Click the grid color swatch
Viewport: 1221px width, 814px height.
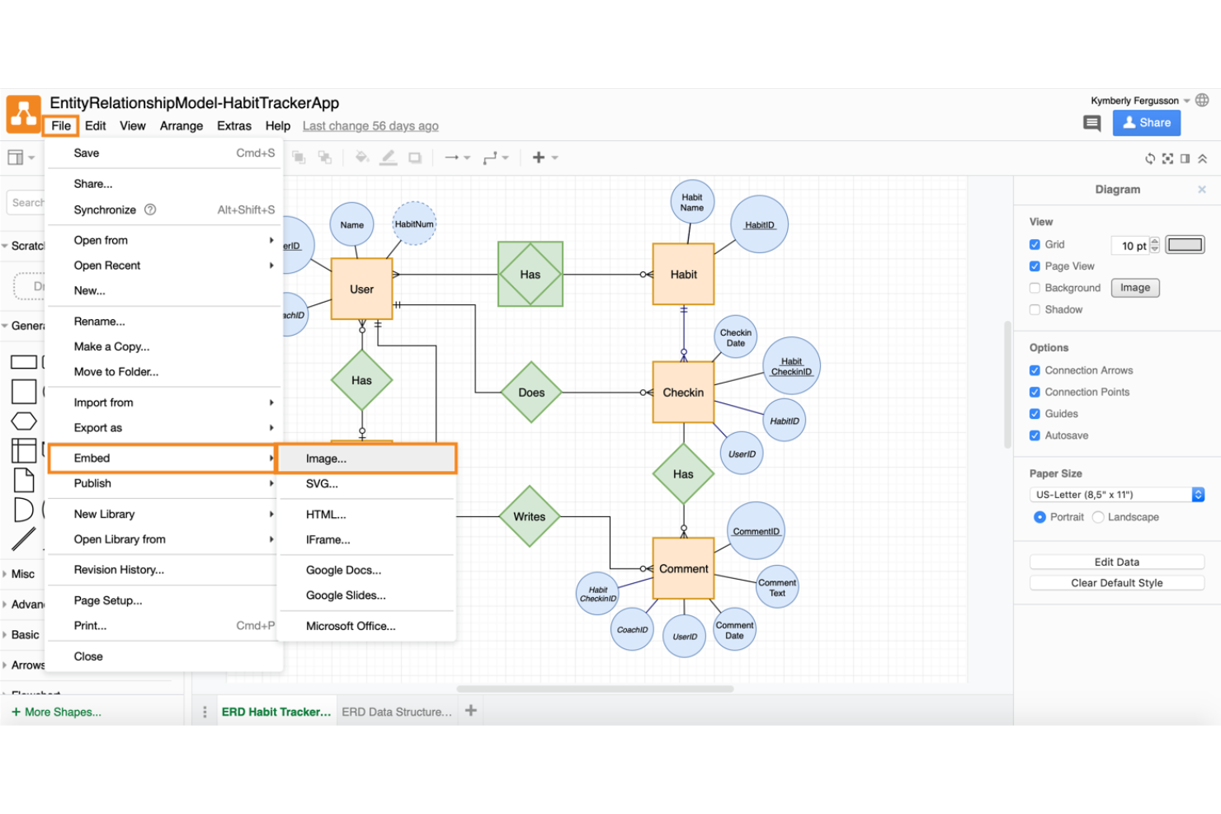(1185, 245)
